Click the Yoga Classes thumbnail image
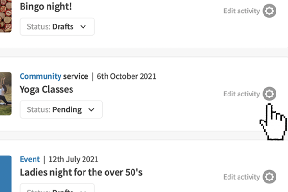The width and height of the screenshot is (288, 192). coord(5,94)
